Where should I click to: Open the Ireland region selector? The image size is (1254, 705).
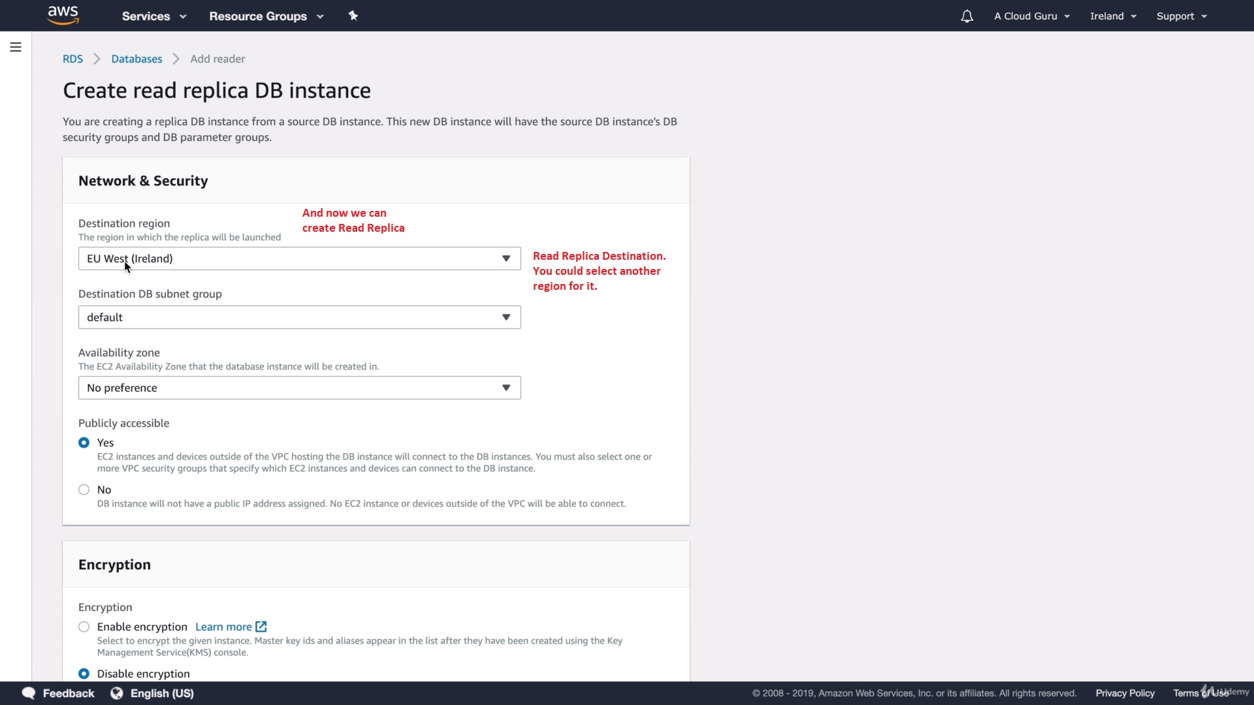click(x=1113, y=16)
